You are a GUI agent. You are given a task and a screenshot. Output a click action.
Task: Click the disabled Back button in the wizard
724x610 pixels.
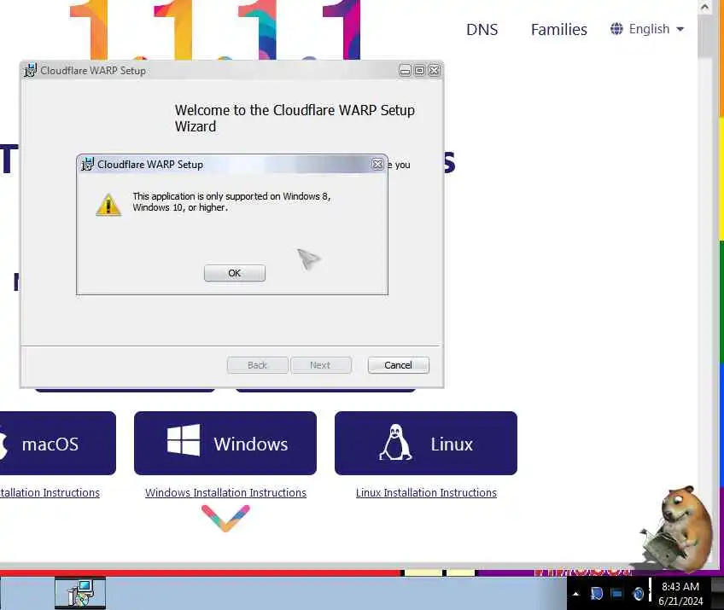[257, 365]
